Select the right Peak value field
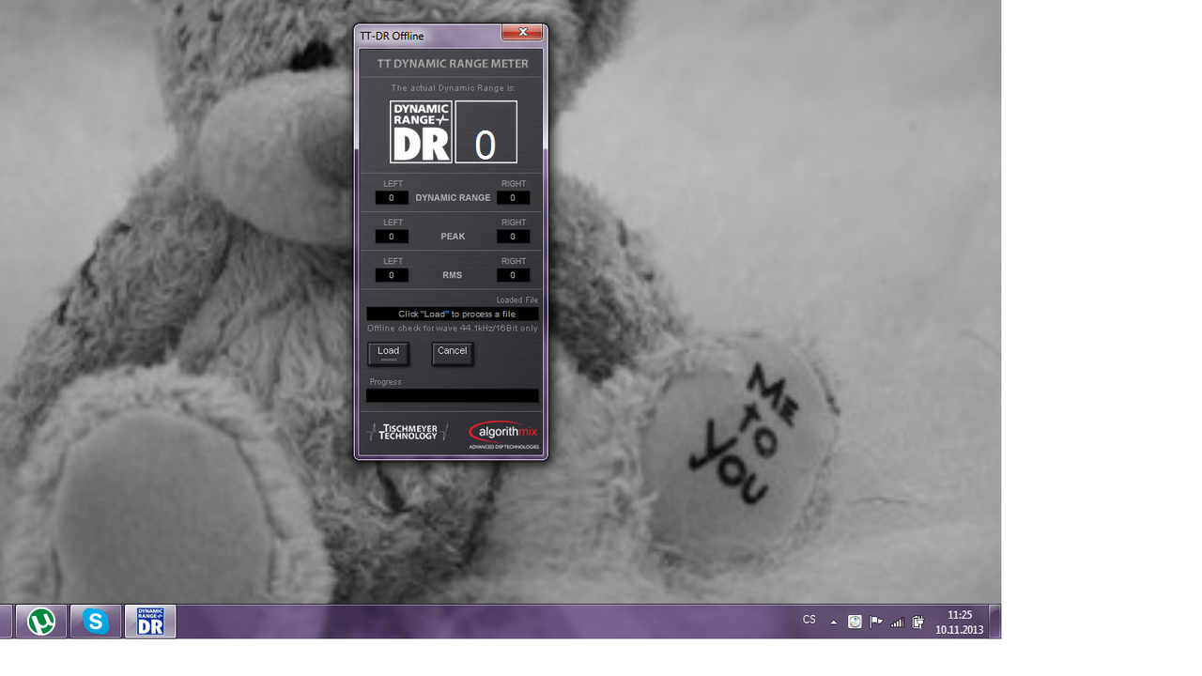Viewport: 1202px width, 676px height. coord(513,237)
